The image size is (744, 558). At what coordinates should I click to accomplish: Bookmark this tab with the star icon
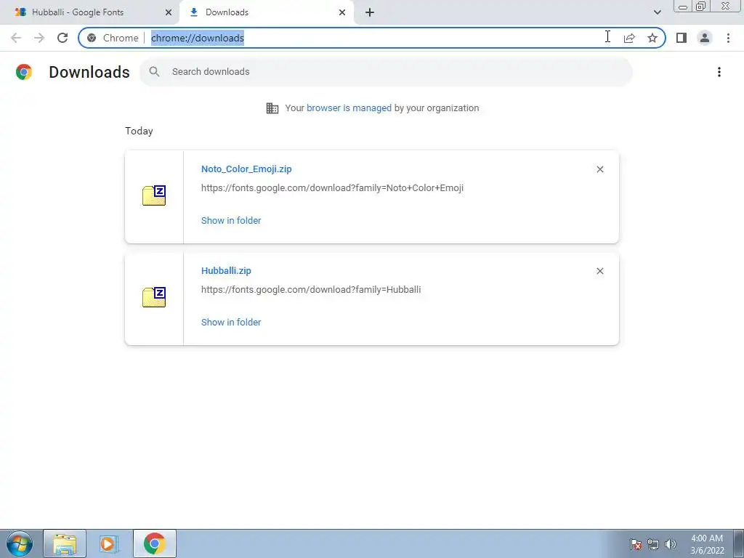coord(652,38)
